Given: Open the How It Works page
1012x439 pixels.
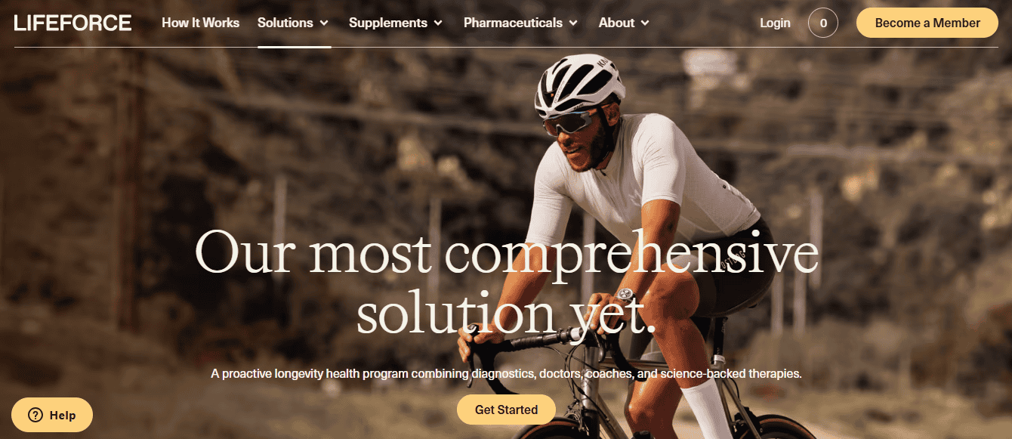Looking at the screenshot, I should tap(200, 23).
